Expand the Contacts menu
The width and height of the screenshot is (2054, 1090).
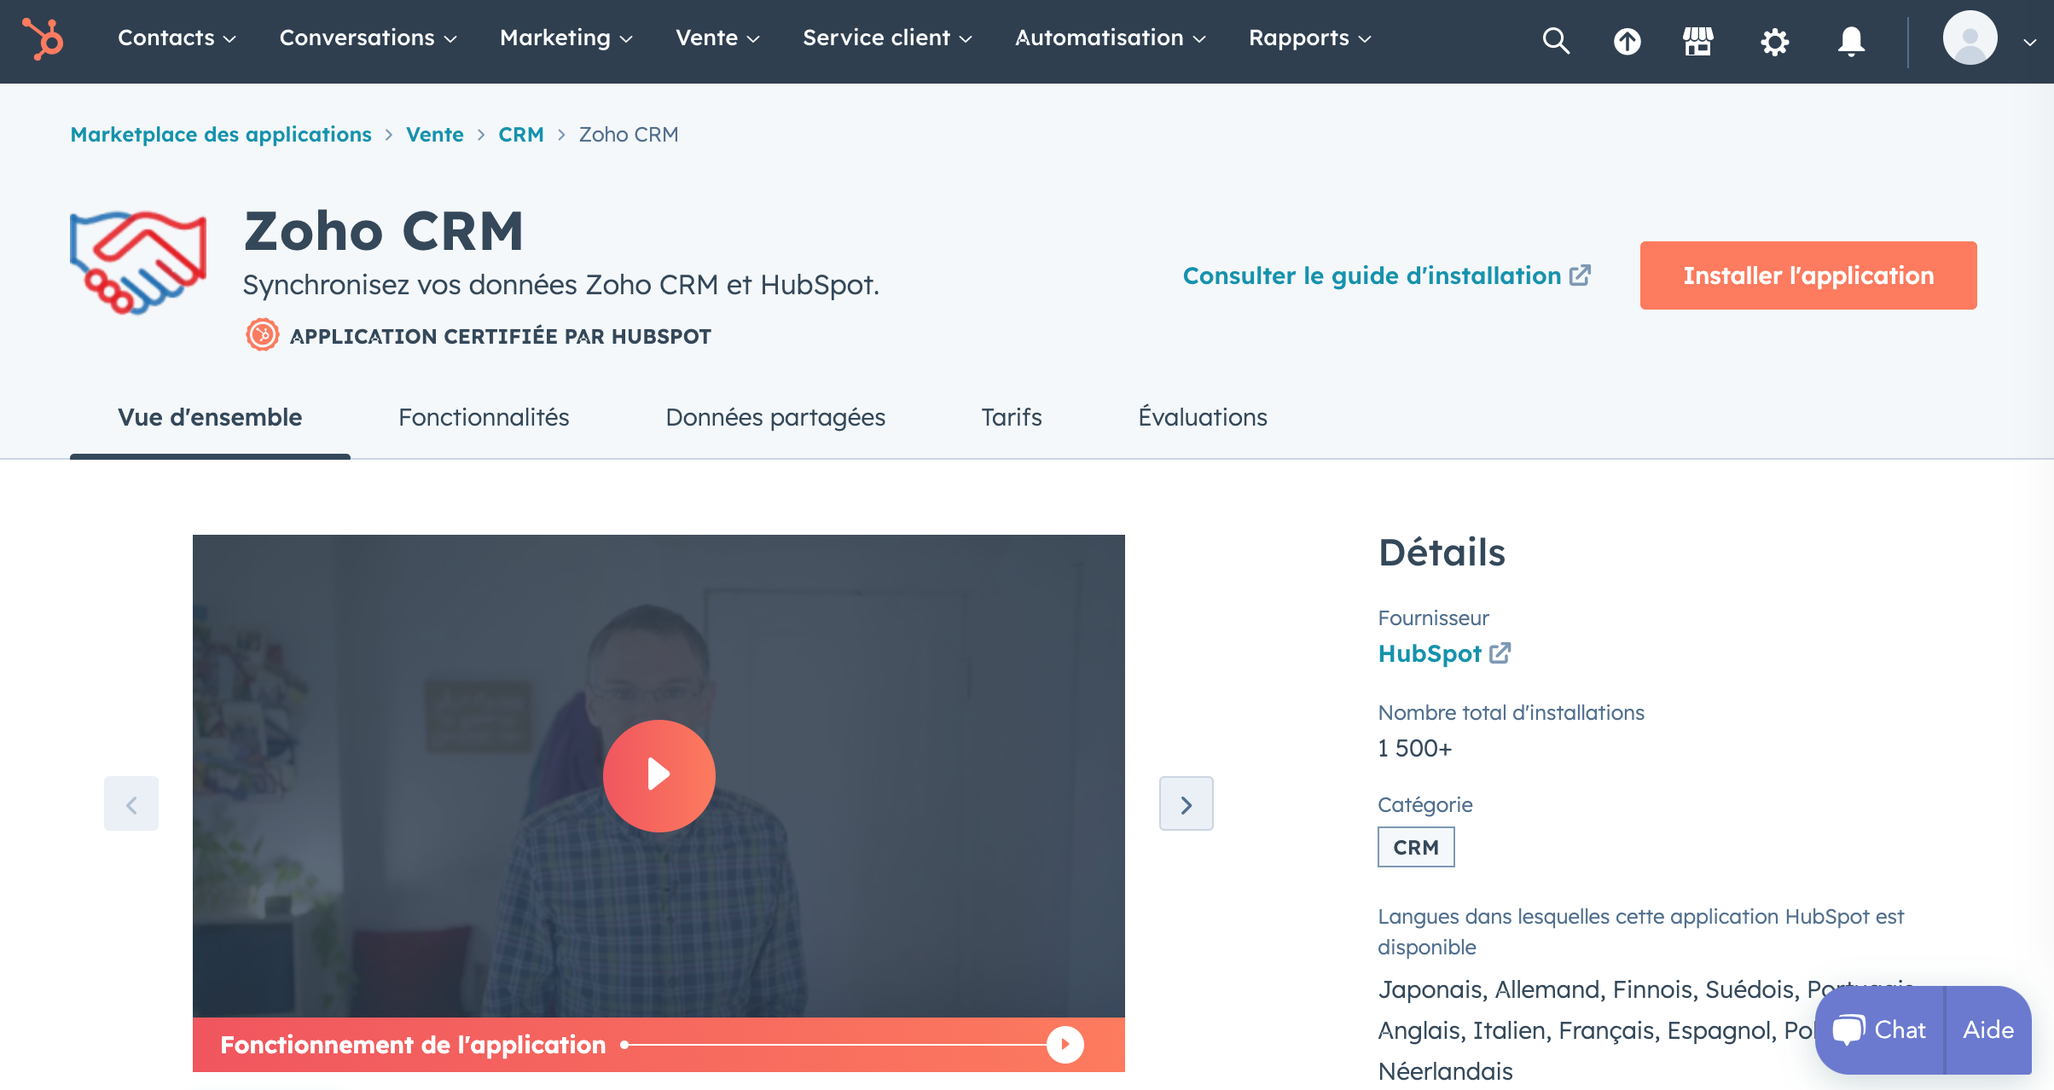click(177, 38)
